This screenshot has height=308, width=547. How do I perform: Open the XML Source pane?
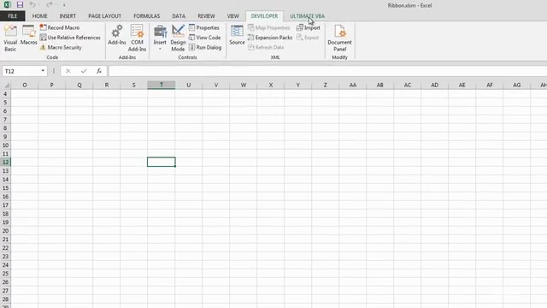237,35
